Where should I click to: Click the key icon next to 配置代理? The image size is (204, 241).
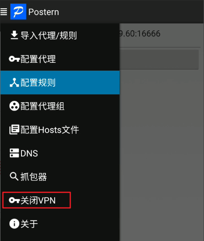pos(14,59)
